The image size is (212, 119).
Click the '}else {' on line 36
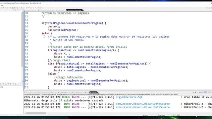click(x=47, y=33)
